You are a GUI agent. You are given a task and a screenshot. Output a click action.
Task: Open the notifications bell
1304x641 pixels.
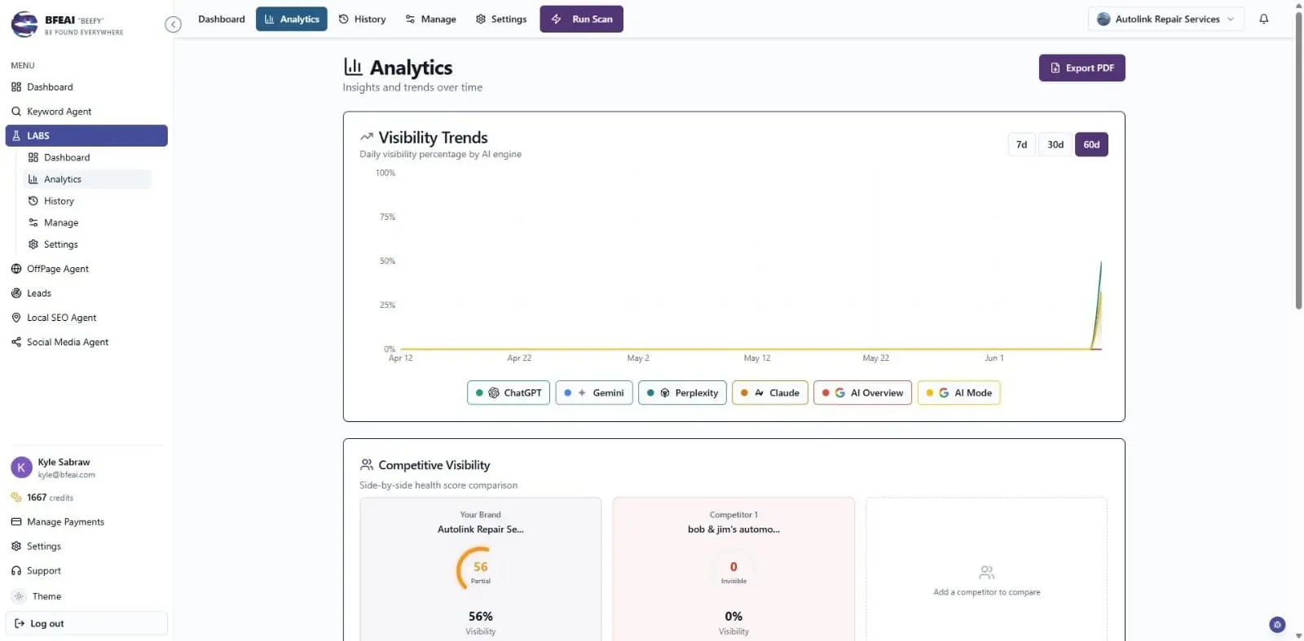tap(1263, 19)
